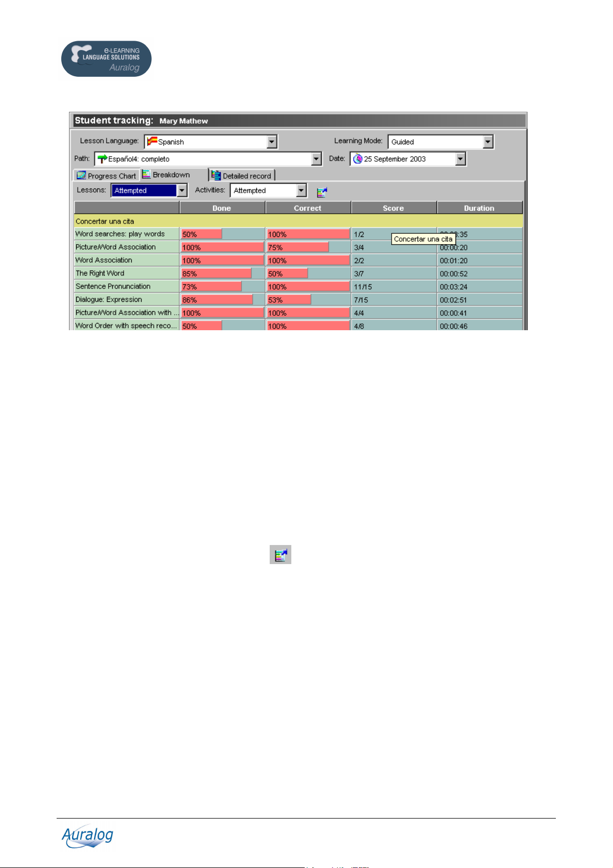Switch to the Detailed record tab
The image size is (613, 868).
(x=242, y=176)
